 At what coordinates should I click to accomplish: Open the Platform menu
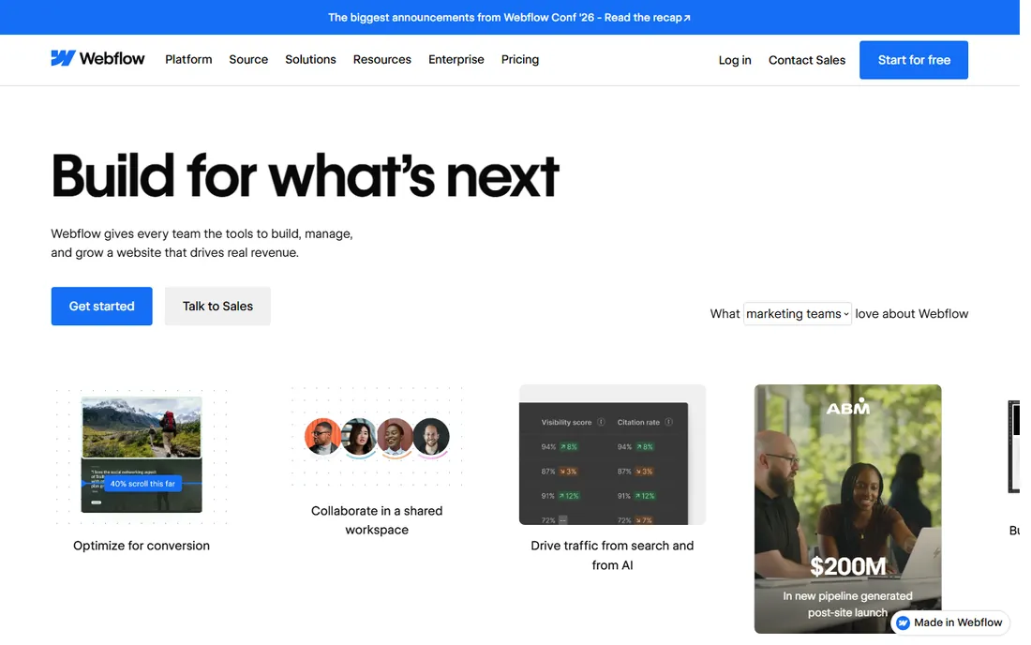188,59
